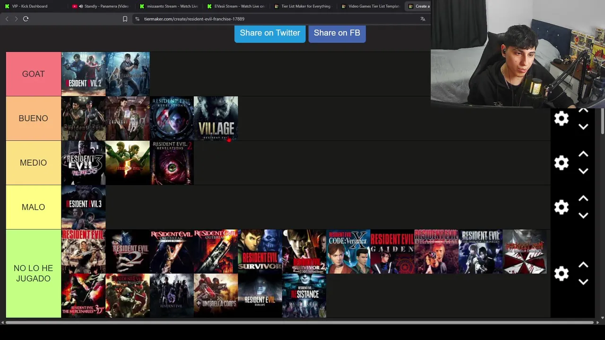Screen dimensions: 605x340
Task: Select Resident Evil Survivor cover
Action: click(x=260, y=252)
